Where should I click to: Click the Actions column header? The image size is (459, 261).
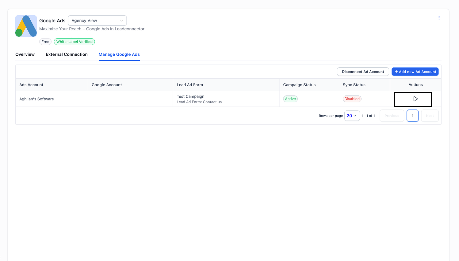click(x=415, y=85)
